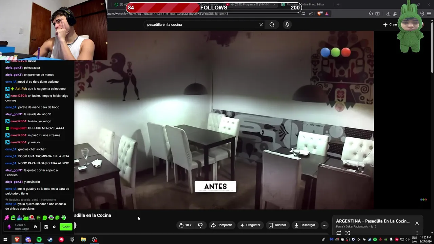This screenshot has height=244, width=434.
Task: Open Windows Start menu
Action: 5,240
